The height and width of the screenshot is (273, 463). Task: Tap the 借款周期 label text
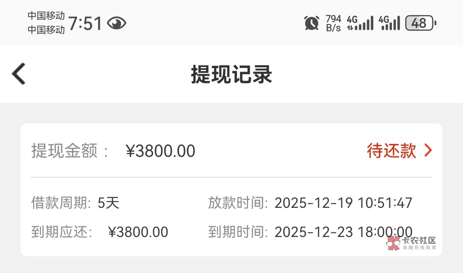tap(61, 203)
